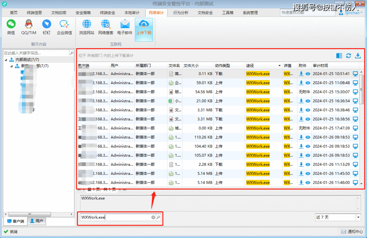Screen dimensions: 367x238
Task: Preview attachment eye for 11:13:29 record
Action: 308,165
